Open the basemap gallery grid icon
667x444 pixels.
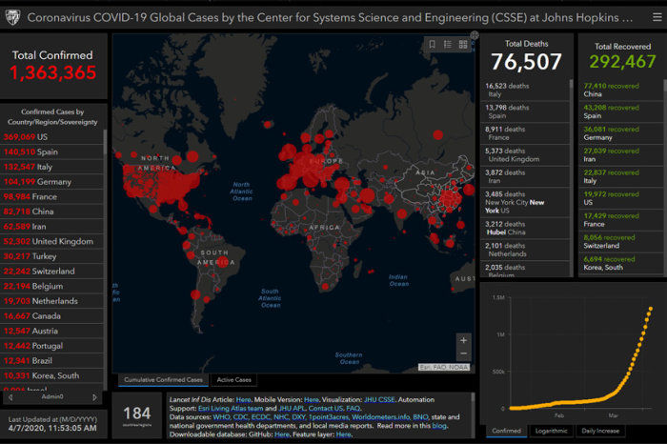(463, 44)
